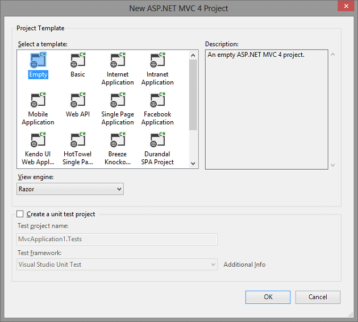Click the Test project name input field

pyautogui.click(x=117, y=240)
